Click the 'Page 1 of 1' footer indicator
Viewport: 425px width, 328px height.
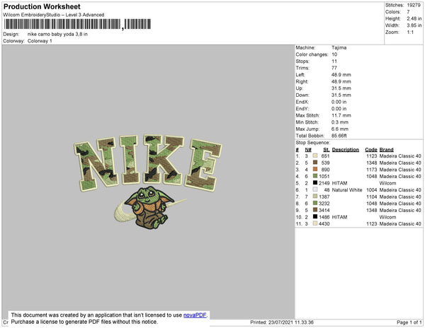(409, 322)
